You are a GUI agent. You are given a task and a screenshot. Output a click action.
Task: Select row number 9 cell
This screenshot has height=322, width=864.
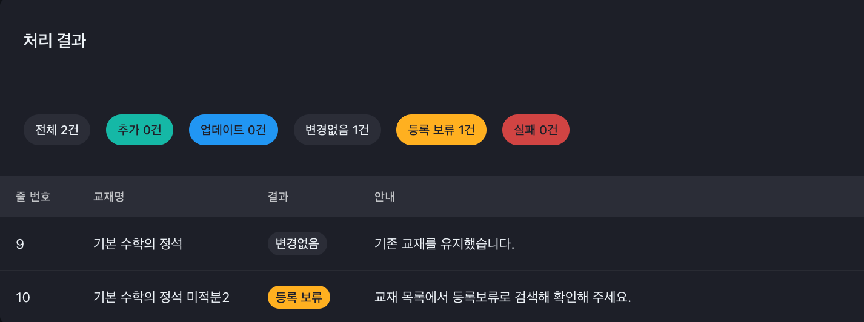[20, 244]
